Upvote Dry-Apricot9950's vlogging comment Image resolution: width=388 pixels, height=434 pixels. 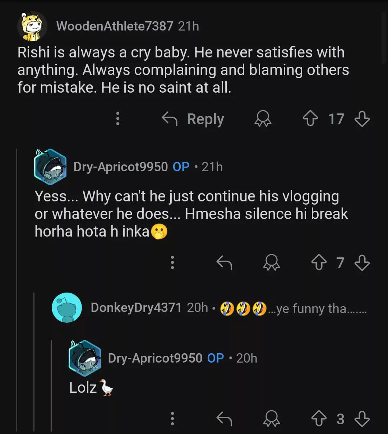(319, 263)
